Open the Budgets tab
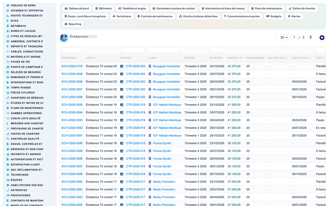 (274, 16)
